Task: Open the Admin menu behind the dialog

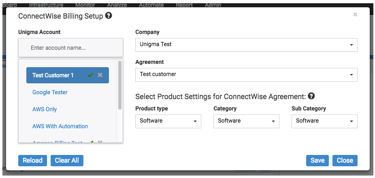Action: [x=213, y=5]
